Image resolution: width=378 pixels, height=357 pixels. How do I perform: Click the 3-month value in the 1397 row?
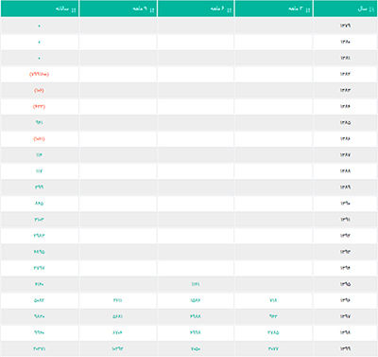[x=273, y=316]
